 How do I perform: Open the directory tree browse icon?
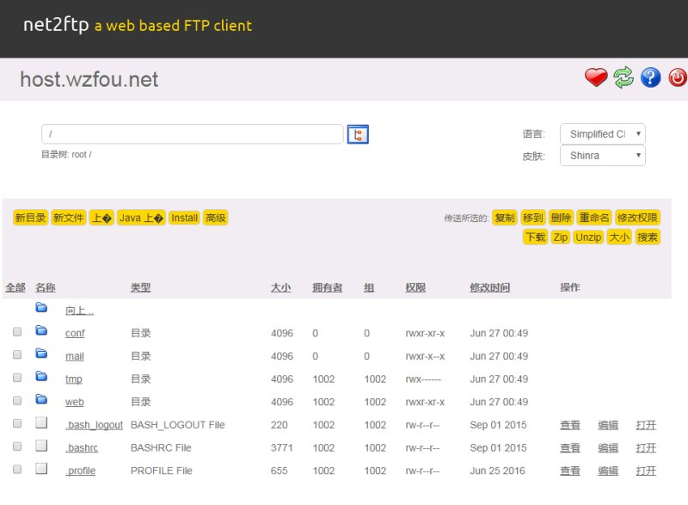(358, 134)
